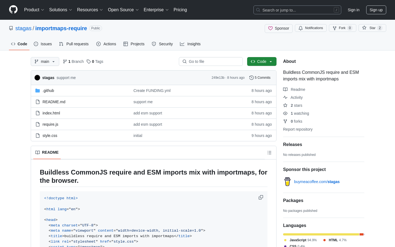Image resolution: width=395 pixels, height=247 pixels.
Task: Click the HTML red language bar segment
Action: click(362, 234)
